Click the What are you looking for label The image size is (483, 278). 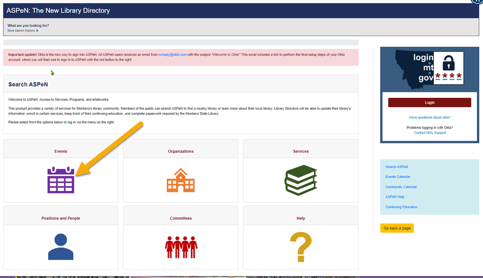click(x=28, y=26)
